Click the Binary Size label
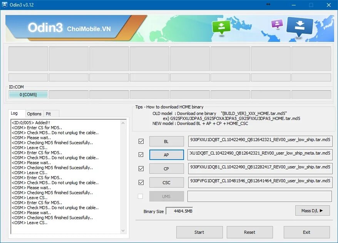Image resolution: width=338 pixels, height=243 pixels. [x=154, y=211]
